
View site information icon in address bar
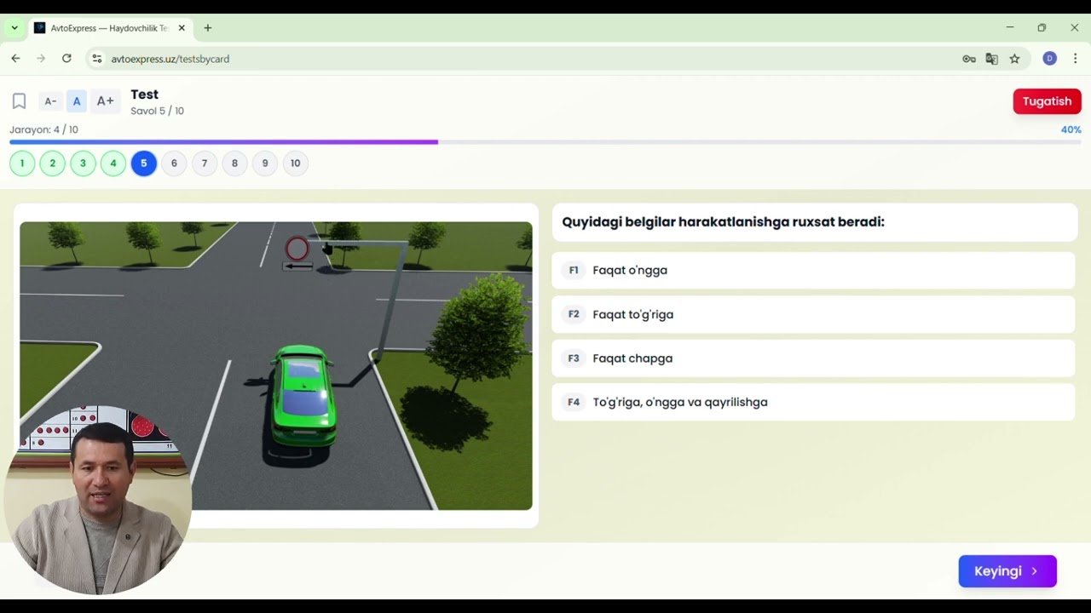[x=96, y=59]
